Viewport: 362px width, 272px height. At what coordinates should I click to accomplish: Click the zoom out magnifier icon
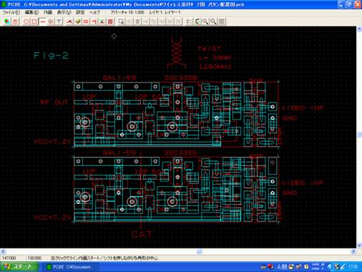213,21
